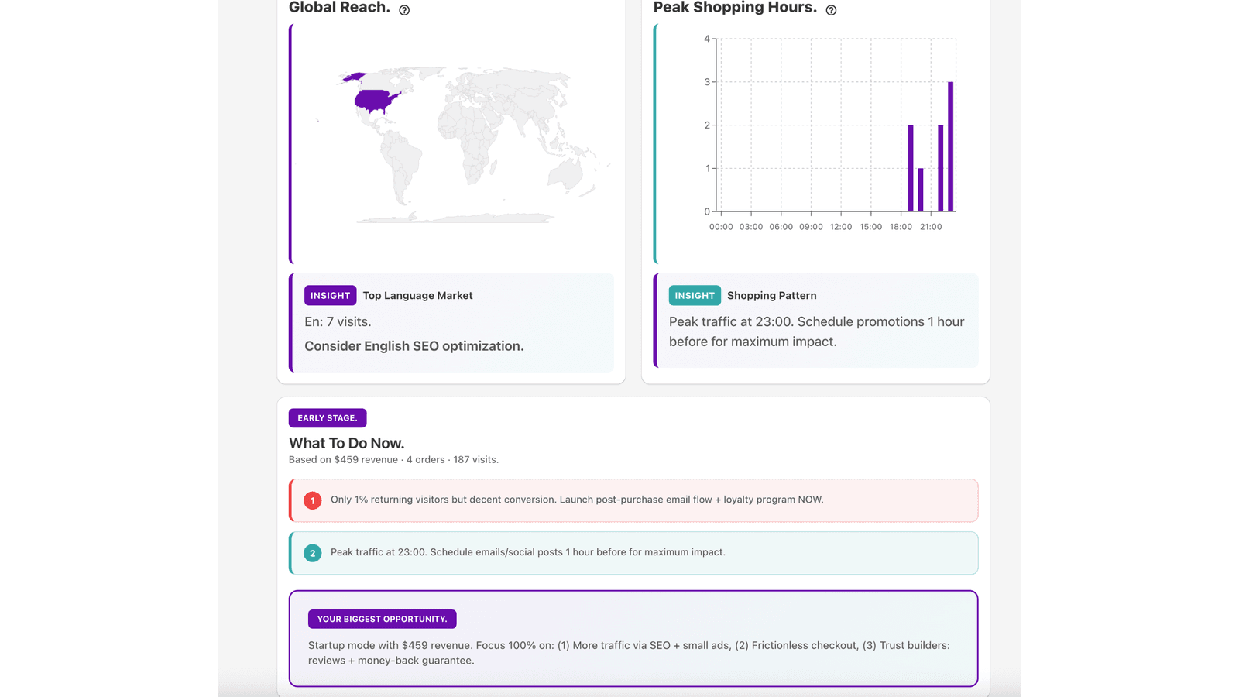Click the 'Based on $459 revenue' summary line

click(x=393, y=460)
